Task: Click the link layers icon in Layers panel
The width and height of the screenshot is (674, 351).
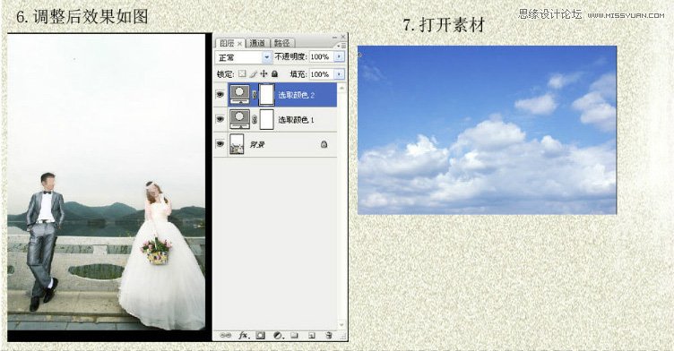Action: [x=225, y=335]
